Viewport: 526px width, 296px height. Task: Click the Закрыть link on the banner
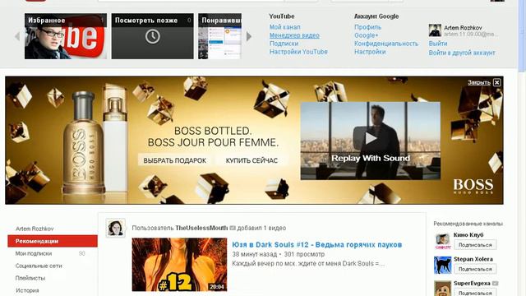click(x=479, y=82)
